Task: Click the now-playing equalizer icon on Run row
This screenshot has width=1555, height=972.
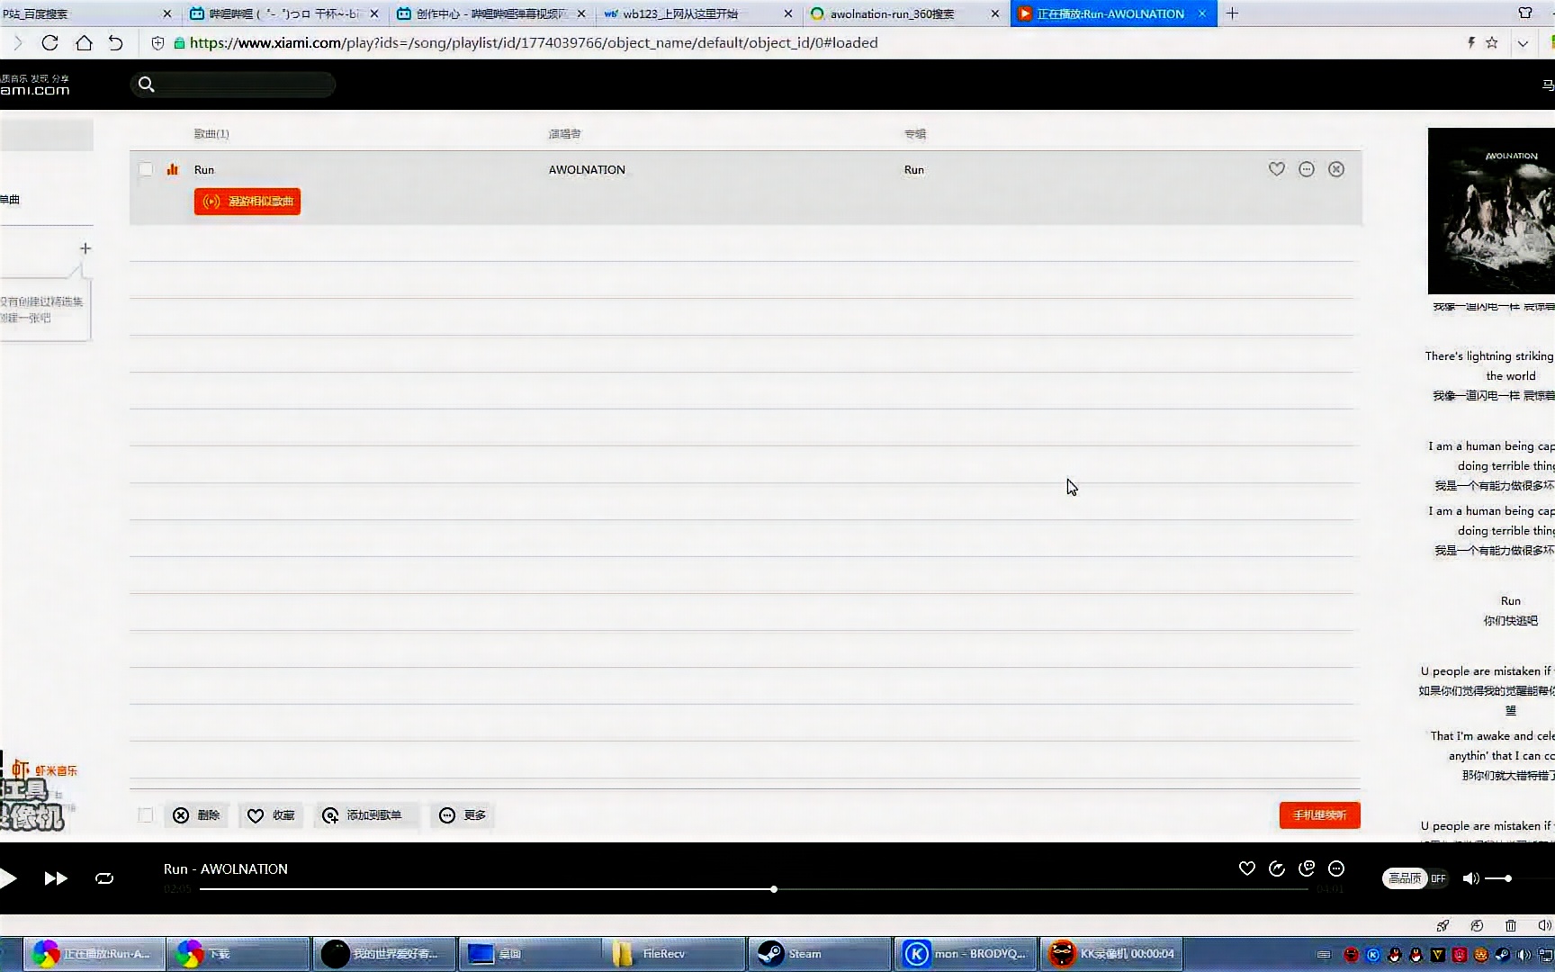Action: click(x=173, y=169)
